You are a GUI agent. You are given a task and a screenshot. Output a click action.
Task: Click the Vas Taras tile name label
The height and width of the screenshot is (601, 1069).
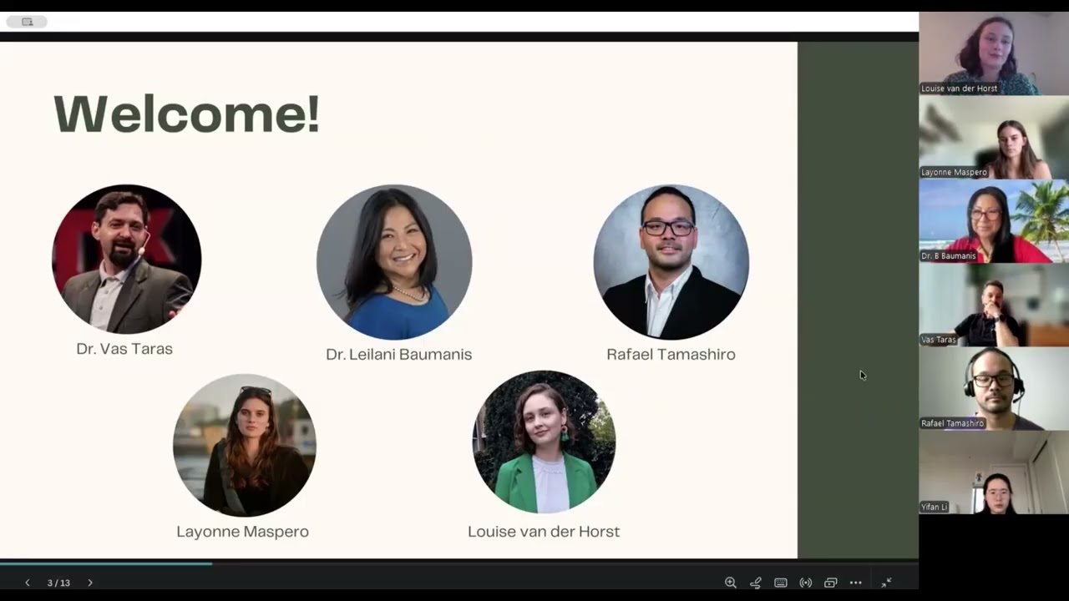coord(938,340)
